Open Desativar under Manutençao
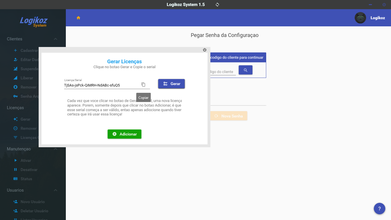This screenshot has width=391, height=220. pos(29,170)
